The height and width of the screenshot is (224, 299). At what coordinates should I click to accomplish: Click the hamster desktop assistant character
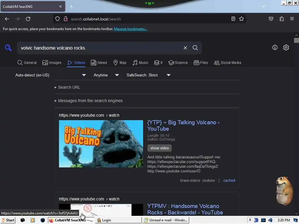pyautogui.click(x=284, y=191)
